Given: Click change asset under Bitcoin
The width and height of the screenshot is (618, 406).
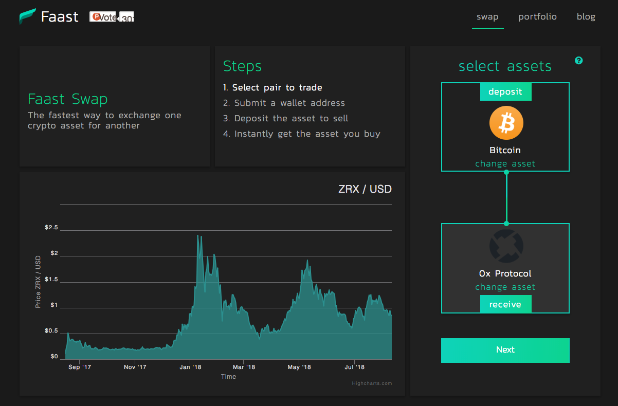Looking at the screenshot, I should pos(505,164).
